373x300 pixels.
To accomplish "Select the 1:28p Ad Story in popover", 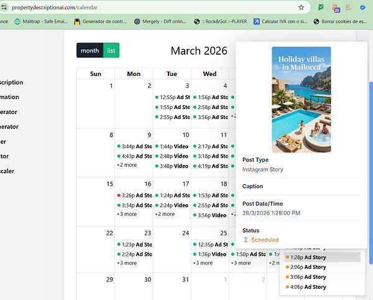I will click(x=322, y=257).
